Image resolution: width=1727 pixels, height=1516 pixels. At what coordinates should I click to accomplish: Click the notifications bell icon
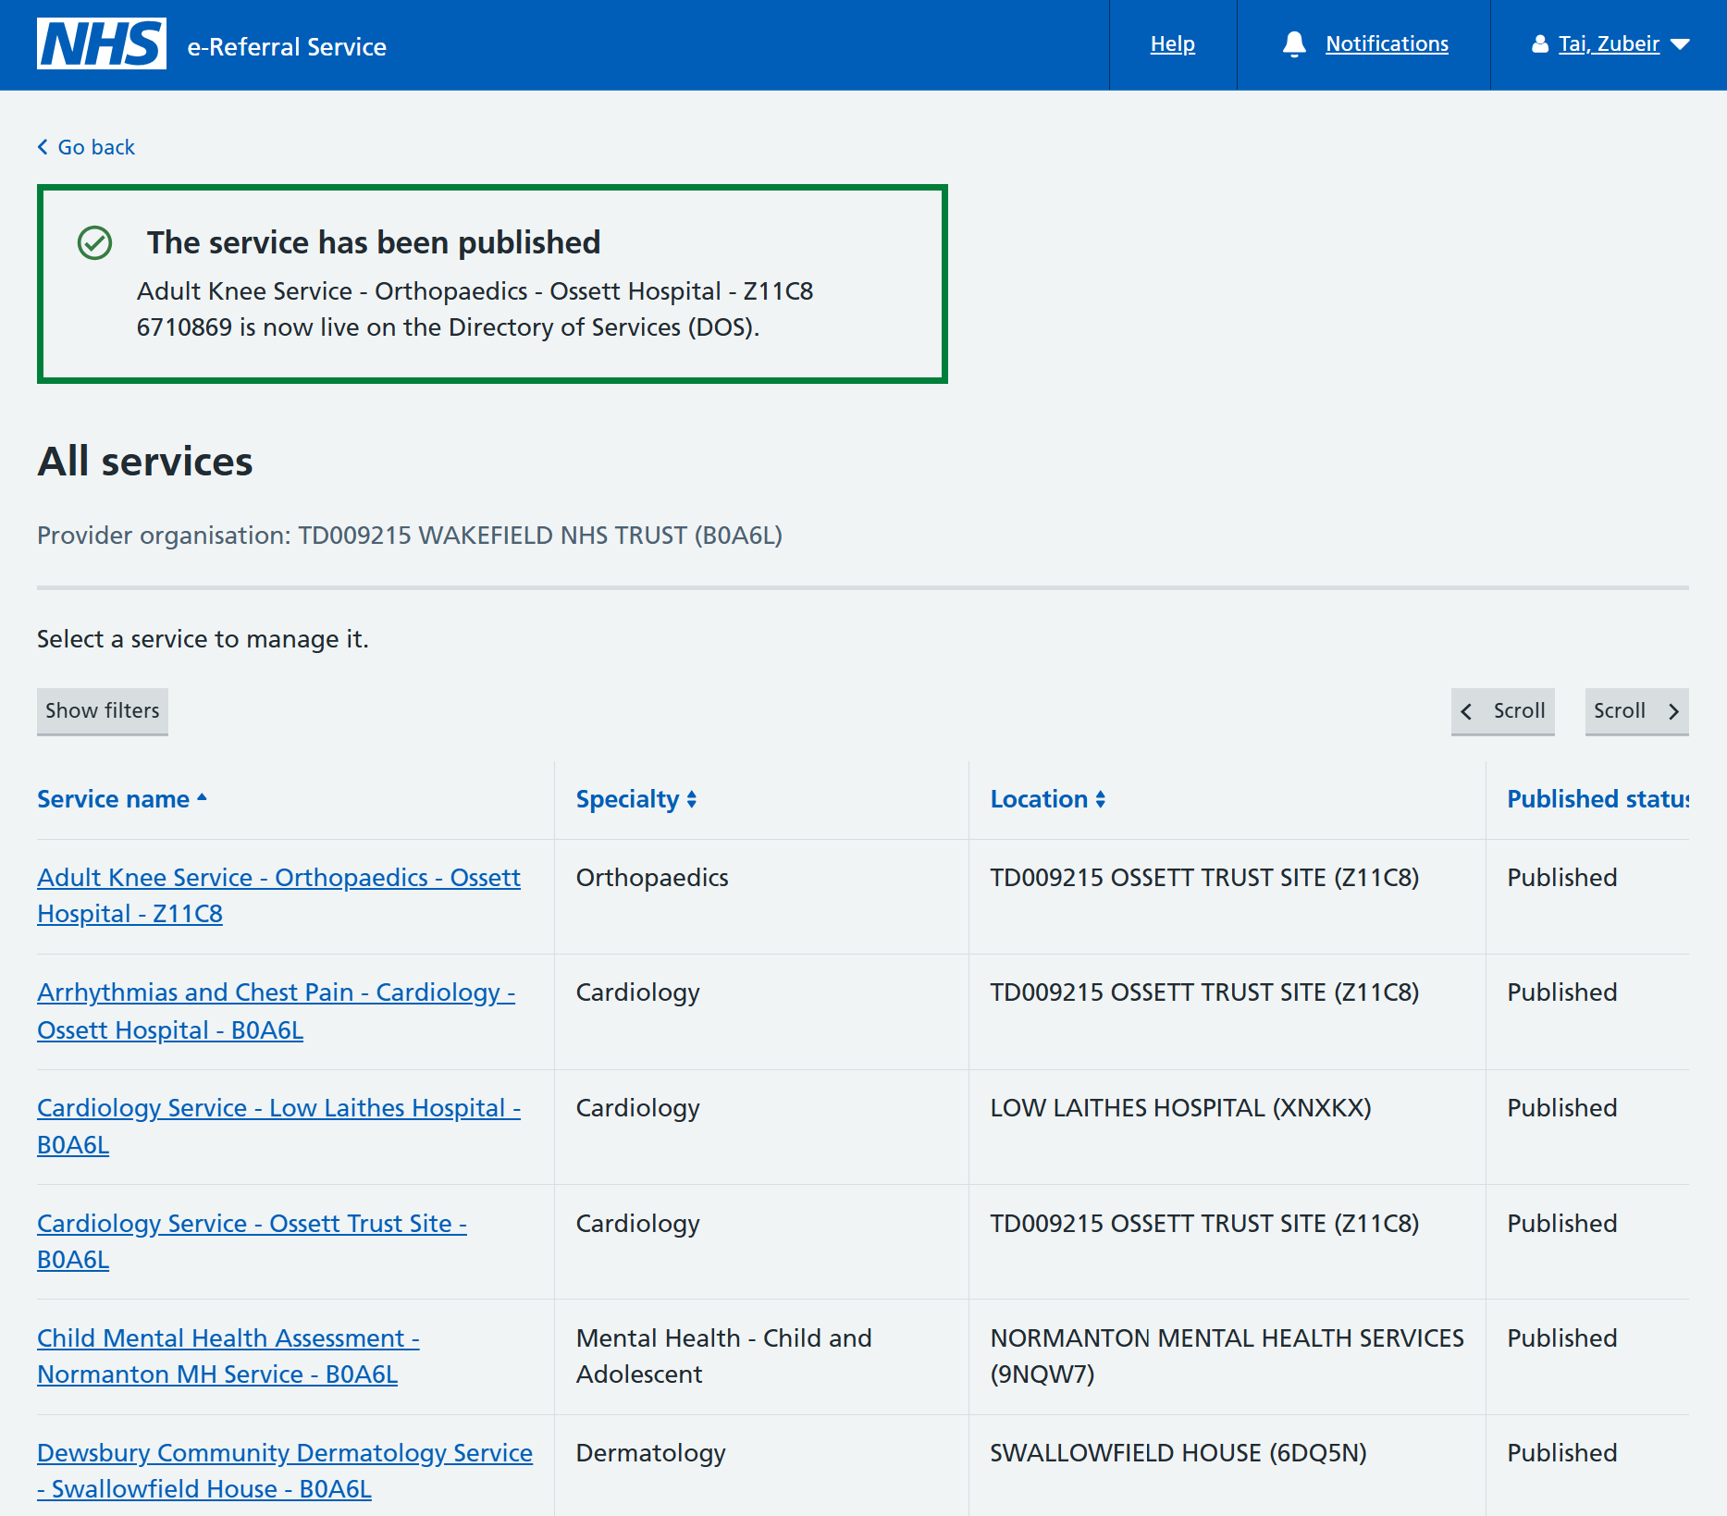(x=1294, y=44)
